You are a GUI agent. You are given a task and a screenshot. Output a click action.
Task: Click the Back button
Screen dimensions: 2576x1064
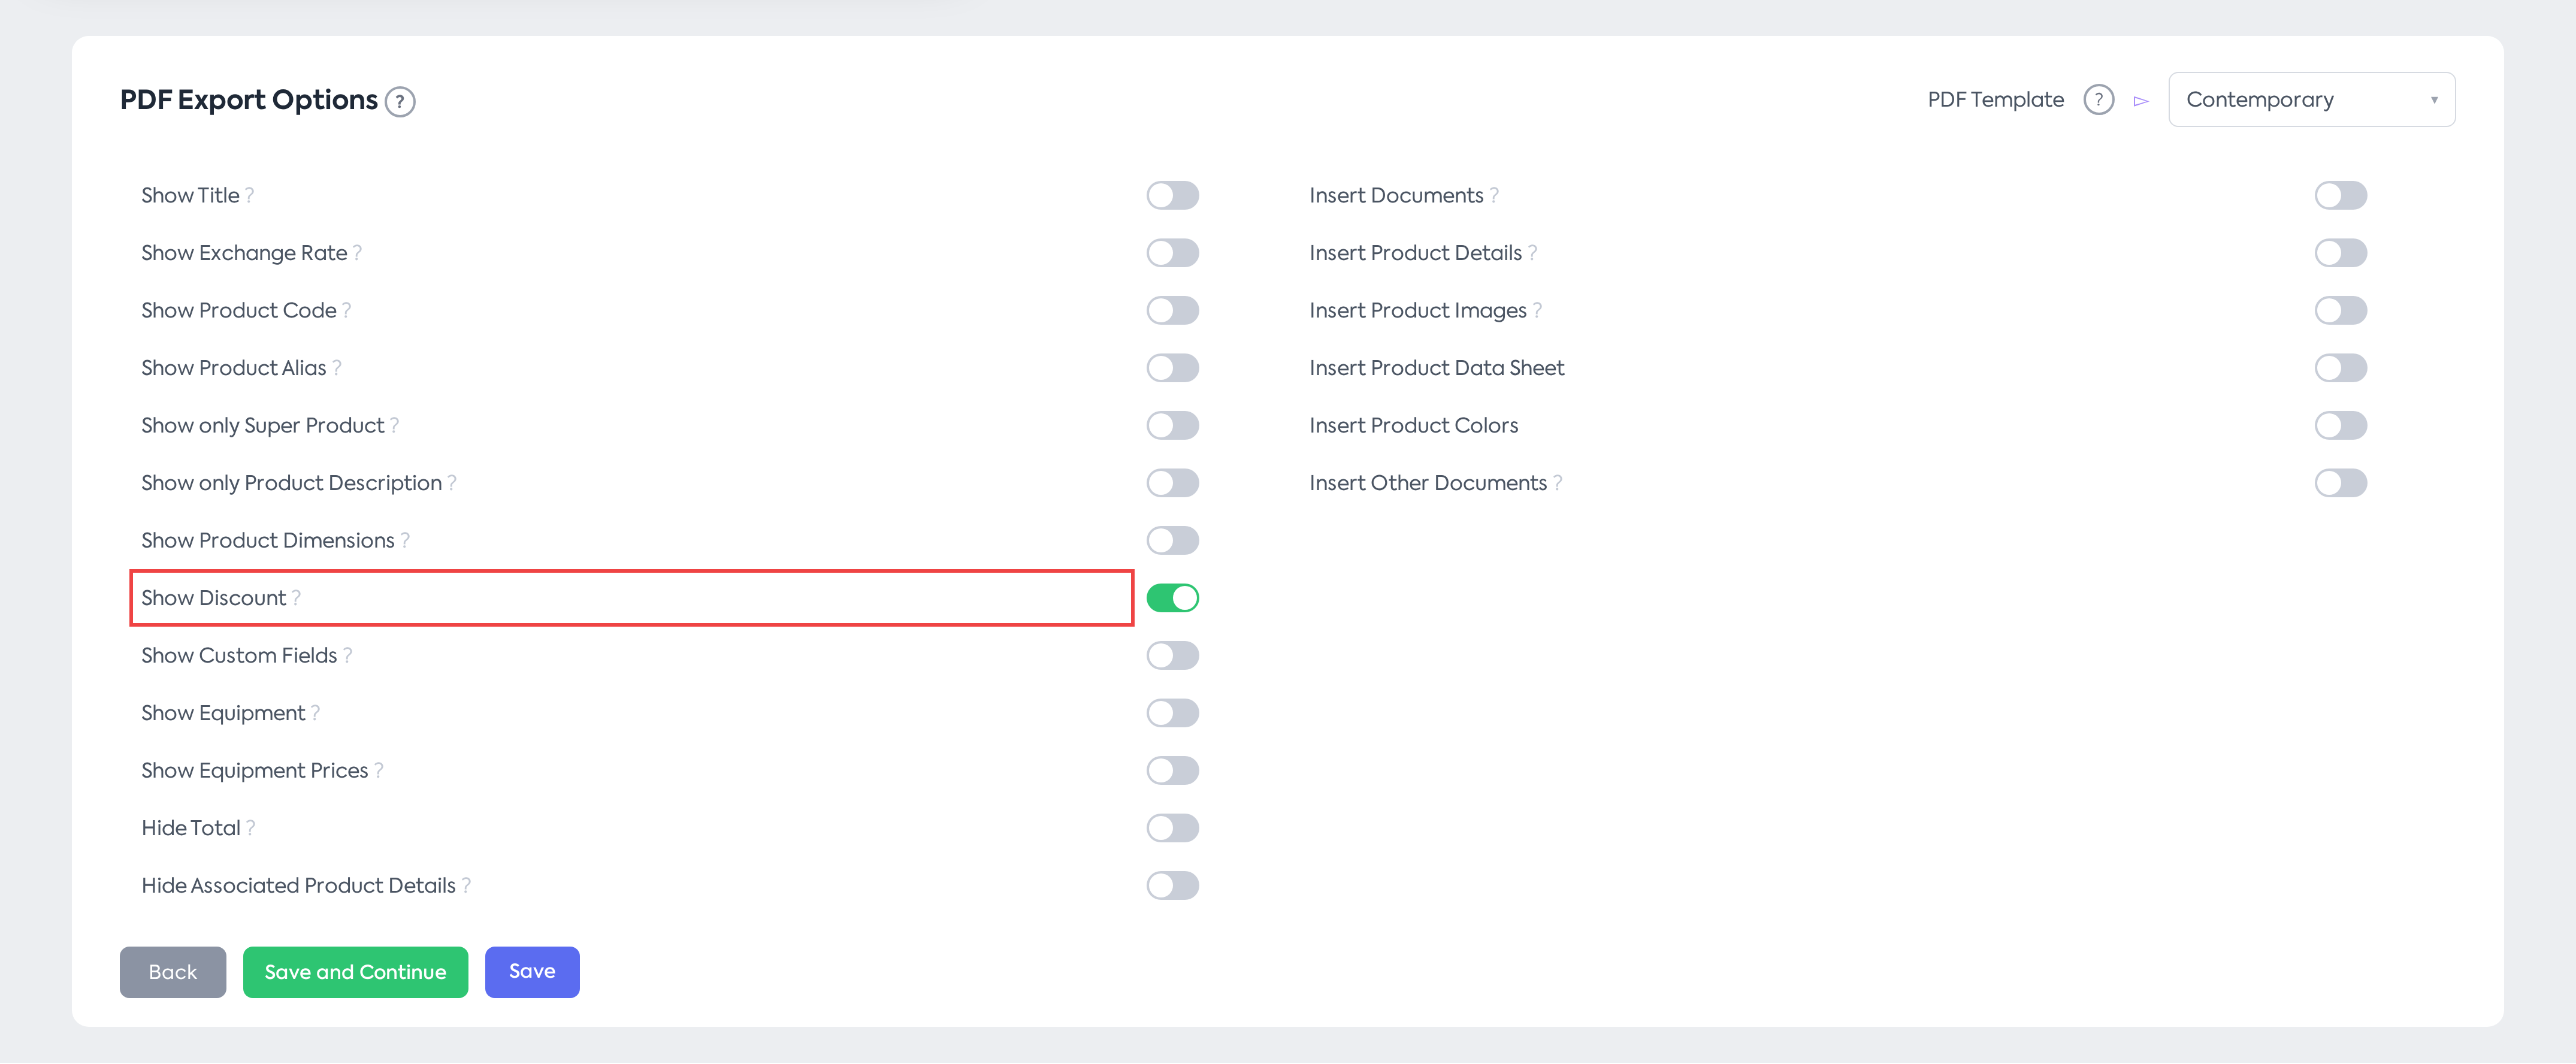[x=173, y=972]
